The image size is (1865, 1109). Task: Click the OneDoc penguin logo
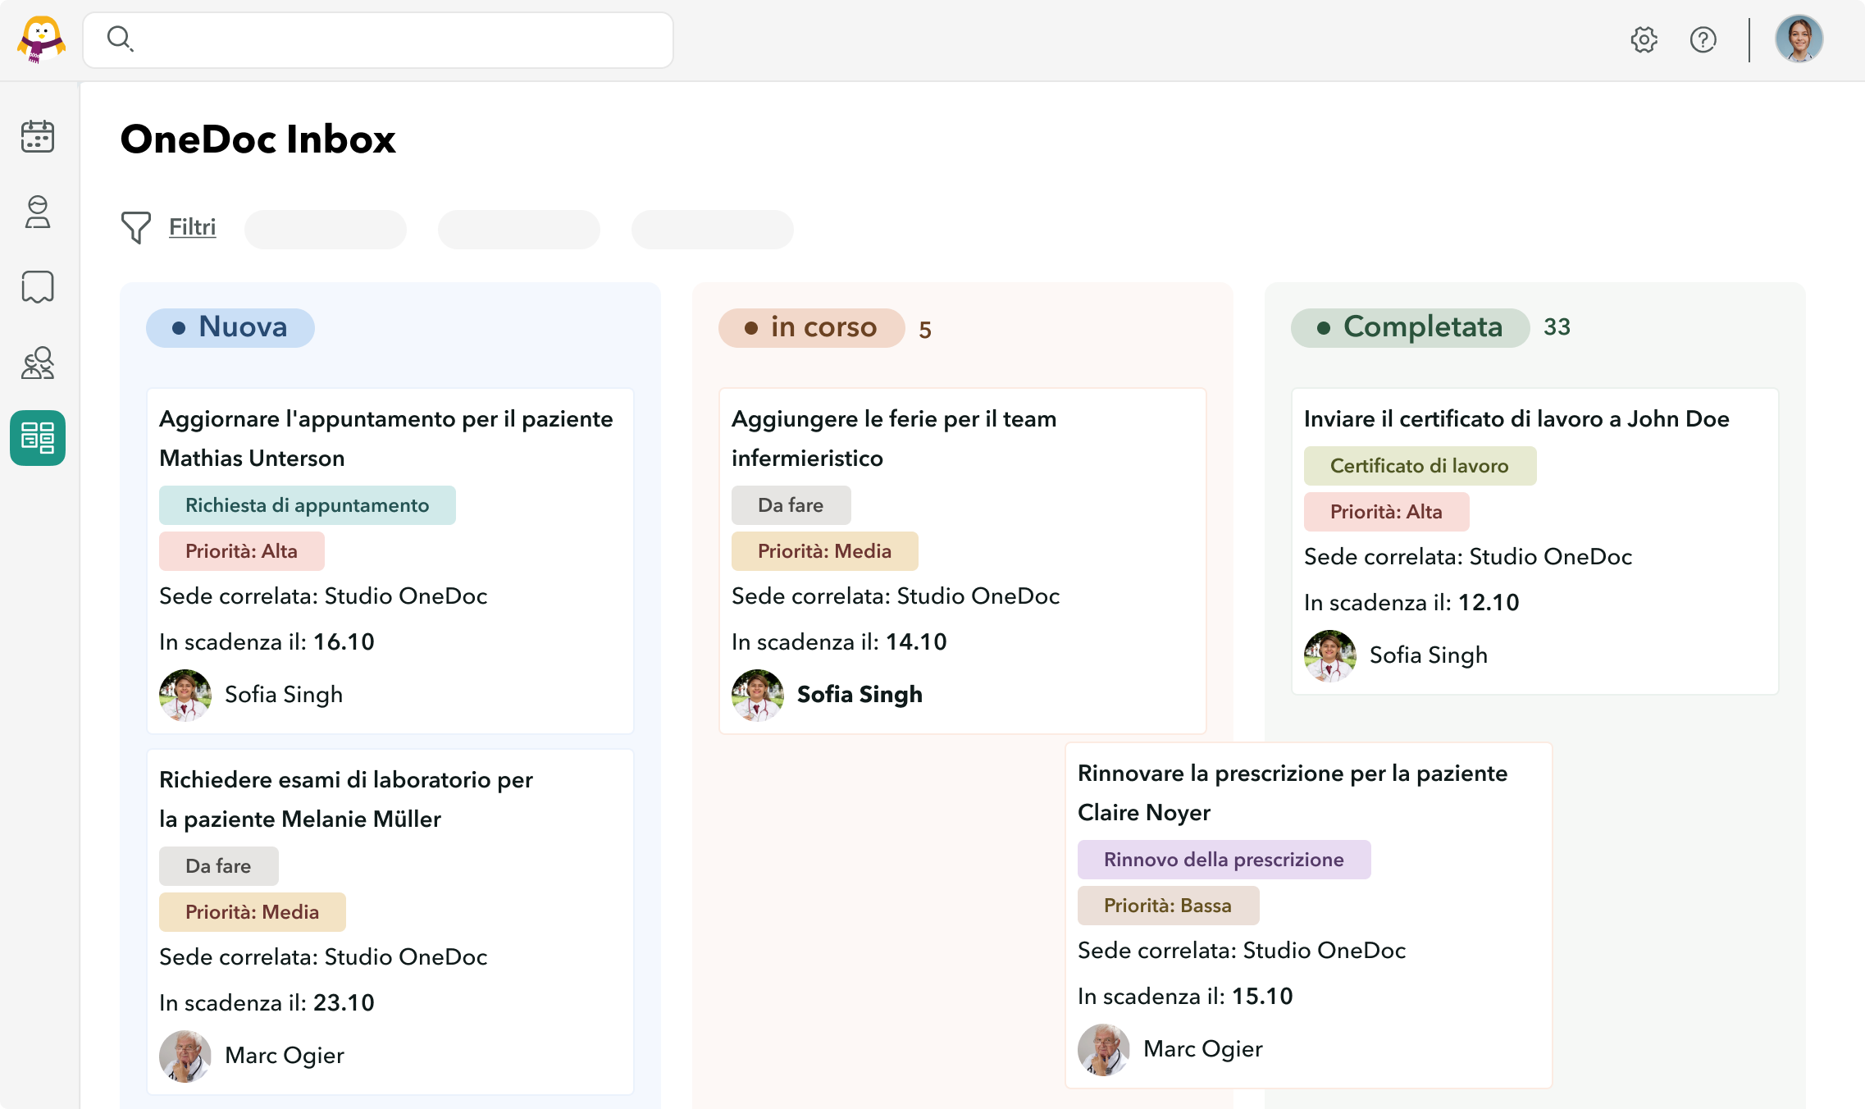[39, 39]
